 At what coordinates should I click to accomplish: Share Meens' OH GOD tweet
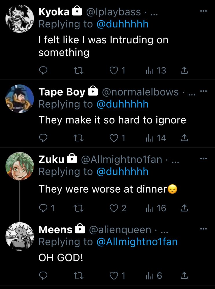tap(184, 276)
